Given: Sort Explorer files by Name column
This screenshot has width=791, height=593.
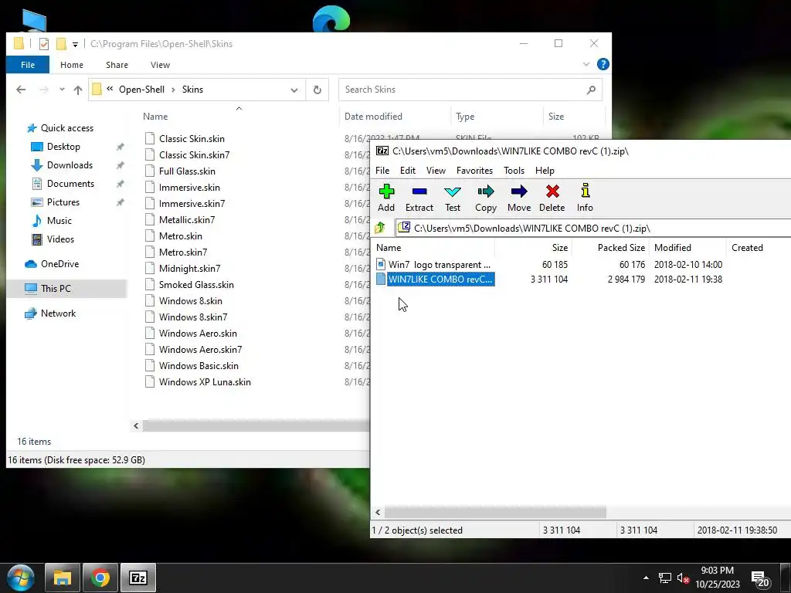Looking at the screenshot, I should click(155, 117).
